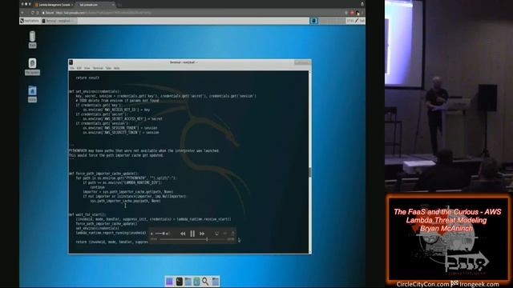The width and height of the screenshot is (513, 288).
Task: Click the red extension icon in browser toolbar
Action: coord(352,13)
